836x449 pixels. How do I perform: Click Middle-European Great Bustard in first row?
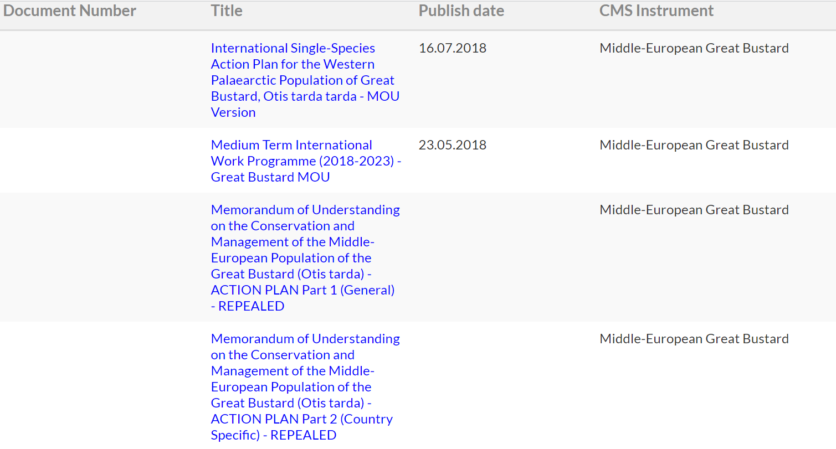(x=694, y=48)
